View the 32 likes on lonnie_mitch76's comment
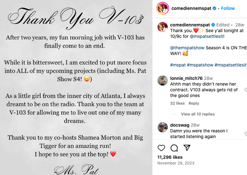The width and height of the screenshot is (247, 175). (x=177, y=103)
